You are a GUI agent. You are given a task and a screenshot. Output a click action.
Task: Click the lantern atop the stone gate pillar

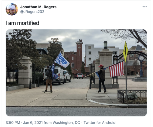pos(106,45)
